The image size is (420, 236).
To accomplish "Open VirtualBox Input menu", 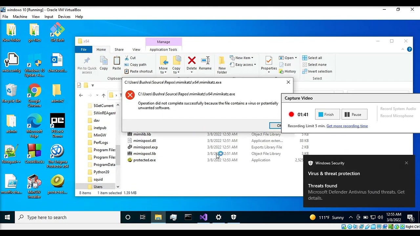I will tap(49, 16).
